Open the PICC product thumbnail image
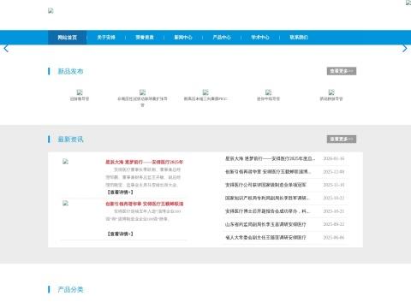The width and height of the screenshot is (411, 308). coord(205,92)
